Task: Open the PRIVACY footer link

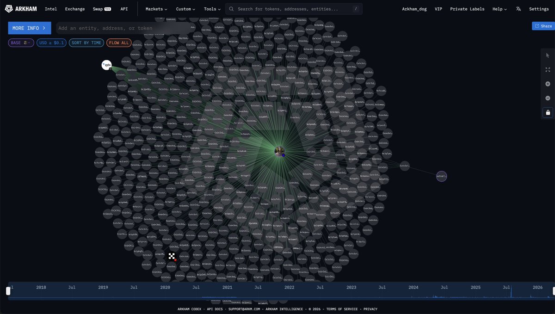Action: 370,309
